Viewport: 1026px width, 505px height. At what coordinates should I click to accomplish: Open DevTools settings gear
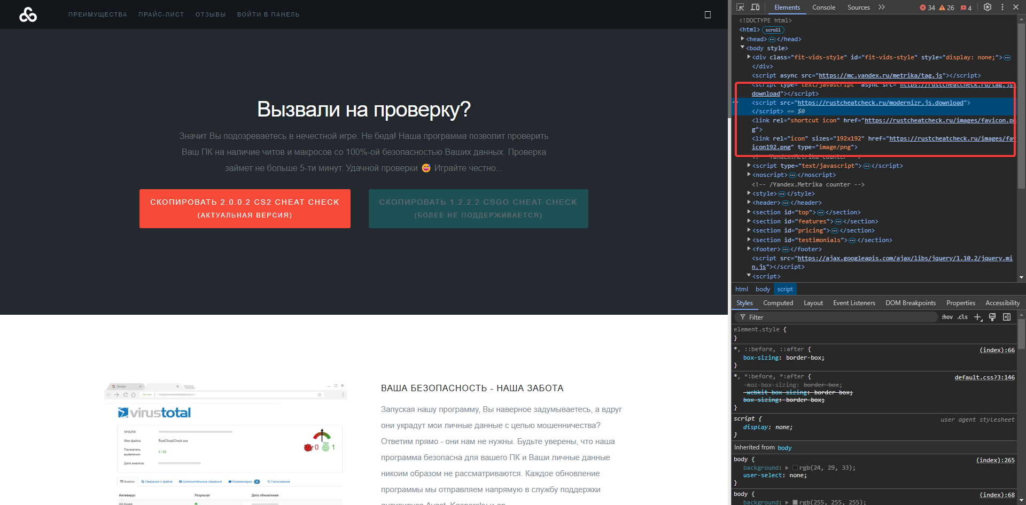(988, 7)
